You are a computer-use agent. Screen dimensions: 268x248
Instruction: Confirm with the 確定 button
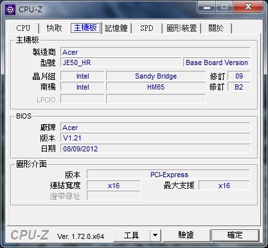[x=235, y=235]
